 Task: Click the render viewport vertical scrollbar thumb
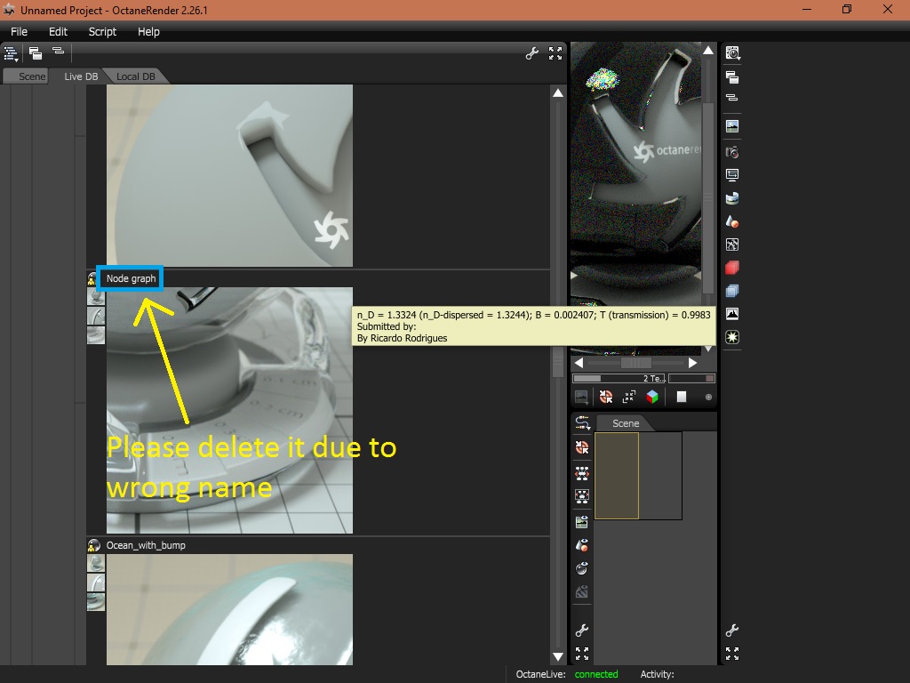coord(708,197)
